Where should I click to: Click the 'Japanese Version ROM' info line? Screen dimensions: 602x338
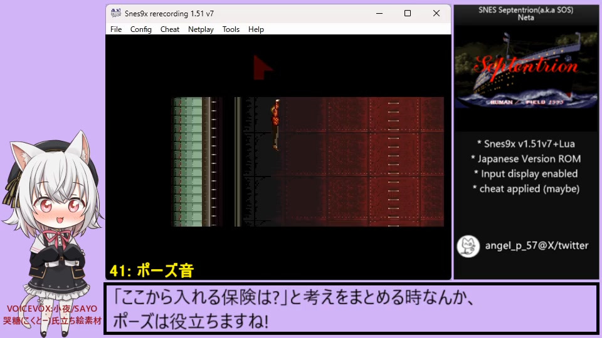pyautogui.click(x=525, y=158)
